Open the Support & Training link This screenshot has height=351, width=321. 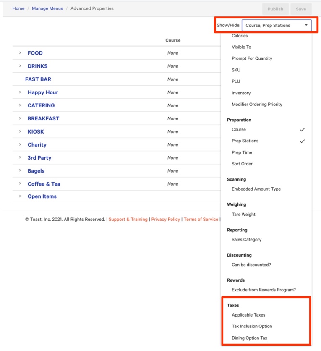point(128,219)
